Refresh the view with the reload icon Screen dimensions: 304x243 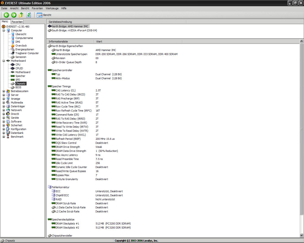pyautogui.click(x=29, y=15)
